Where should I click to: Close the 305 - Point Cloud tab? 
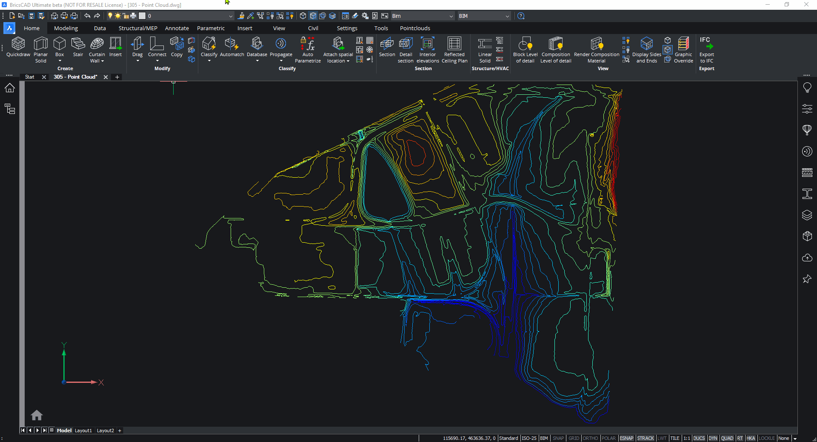click(106, 77)
